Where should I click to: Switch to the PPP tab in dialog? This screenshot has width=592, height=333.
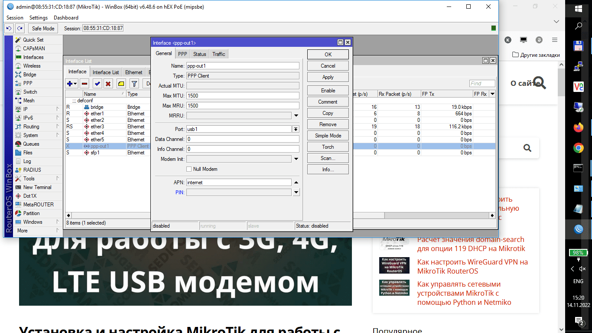pos(182,54)
